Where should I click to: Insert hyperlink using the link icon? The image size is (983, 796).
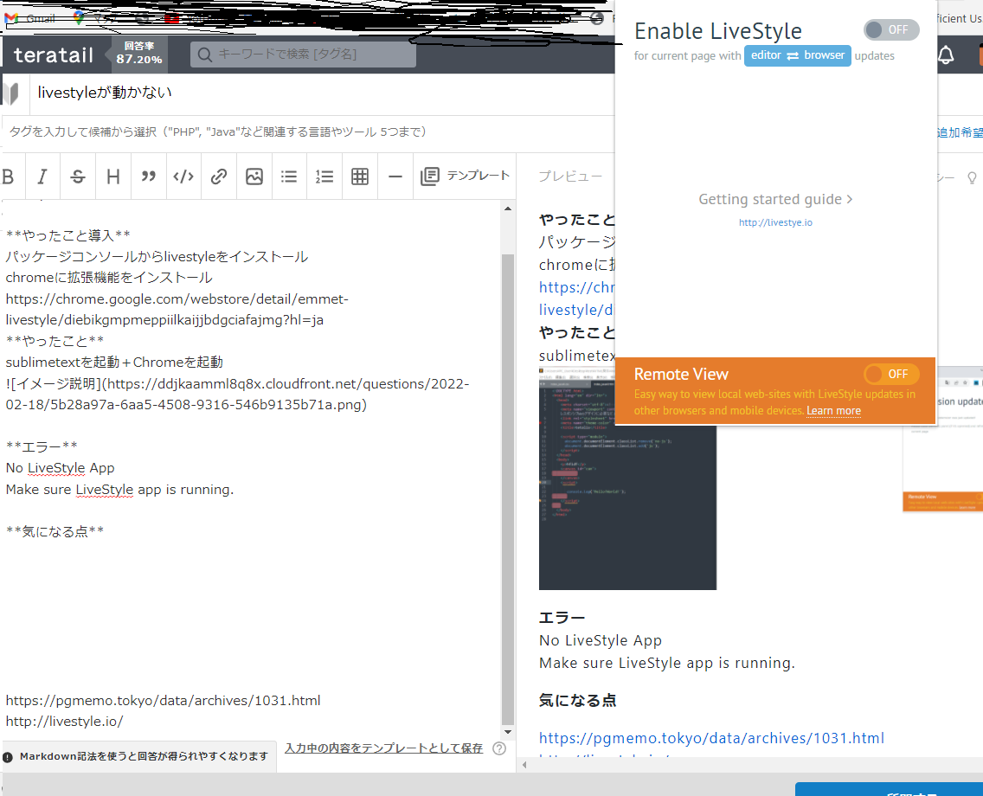click(219, 177)
